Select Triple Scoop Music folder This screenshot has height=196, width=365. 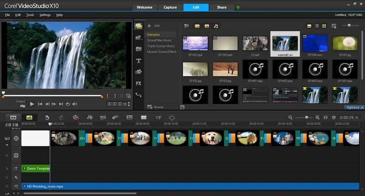(x=161, y=46)
